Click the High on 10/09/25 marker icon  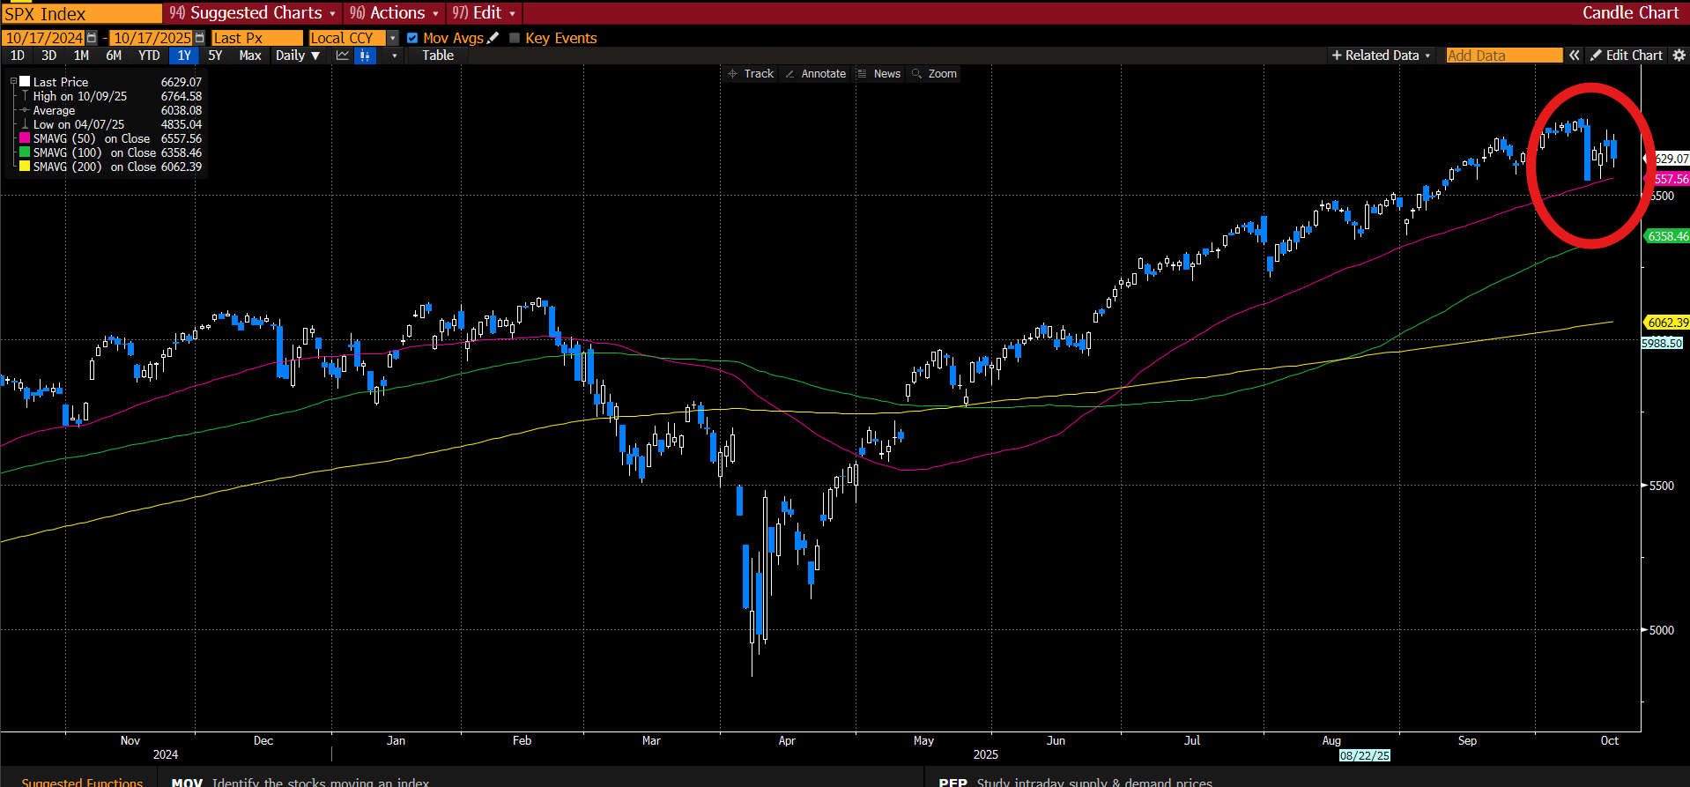click(x=26, y=96)
